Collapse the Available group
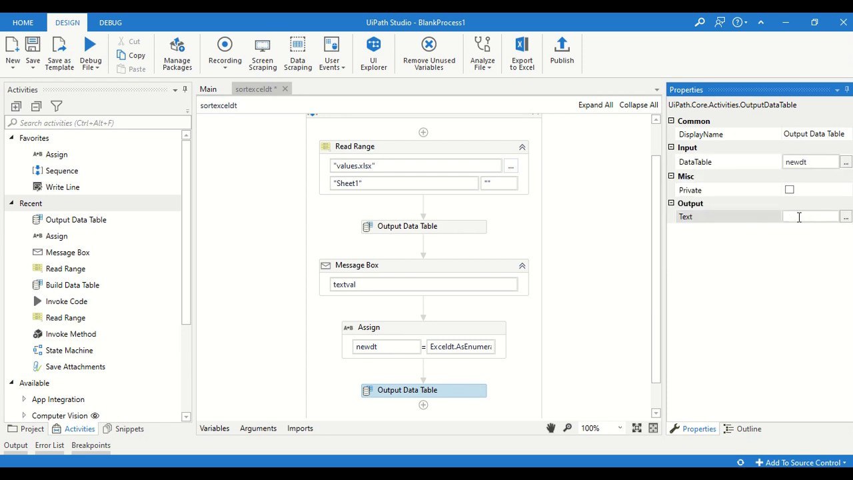The width and height of the screenshot is (853, 480). (x=11, y=383)
